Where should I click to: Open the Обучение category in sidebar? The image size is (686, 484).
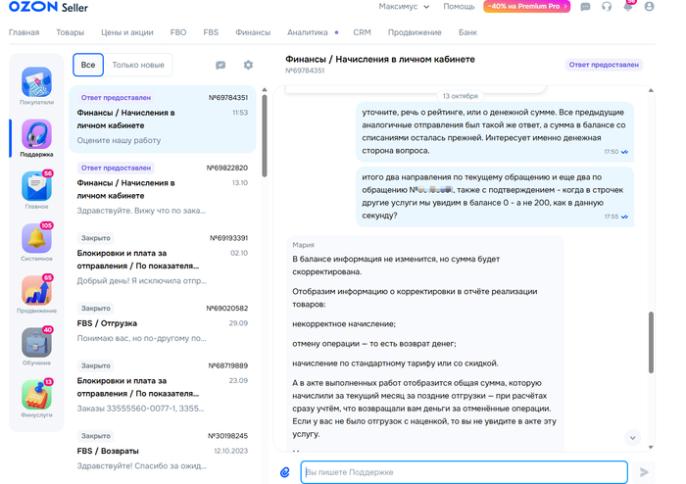coord(36,346)
